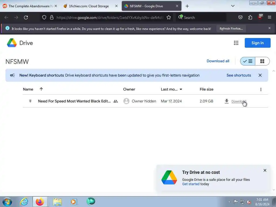The image size is (276, 207).
Task: Click the Firefox taskbar icon
Action: pos(40,202)
